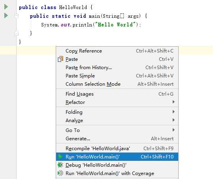Click the run gutter arrow beside main method

click(x=6, y=15)
